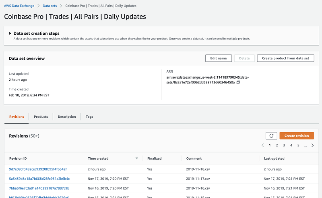This screenshot has width=322, height=198.
Task: Click the Comment column header
Action: point(194,158)
